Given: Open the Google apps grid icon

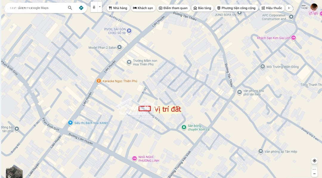Looking at the screenshot, I should pos(304,7).
